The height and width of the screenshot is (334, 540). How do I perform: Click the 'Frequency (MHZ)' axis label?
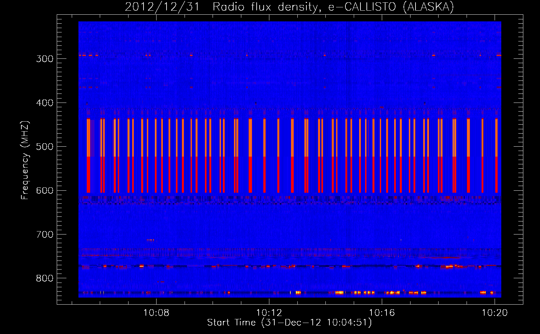pyautogui.click(x=25, y=160)
